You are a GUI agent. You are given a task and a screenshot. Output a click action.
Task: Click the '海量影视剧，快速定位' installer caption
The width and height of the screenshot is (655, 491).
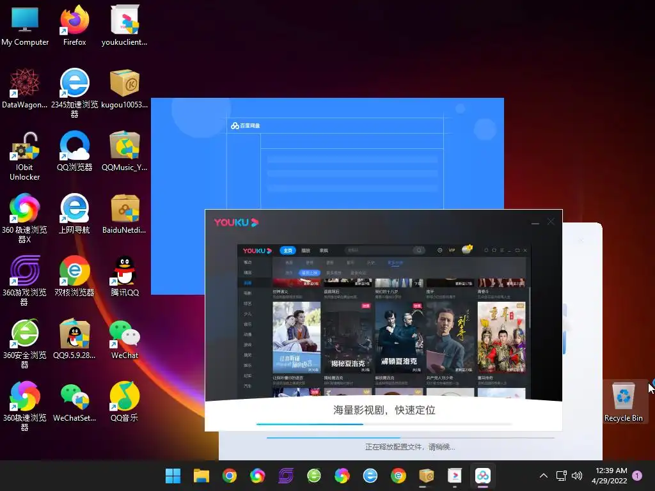pyautogui.click(x=384, y=410)
